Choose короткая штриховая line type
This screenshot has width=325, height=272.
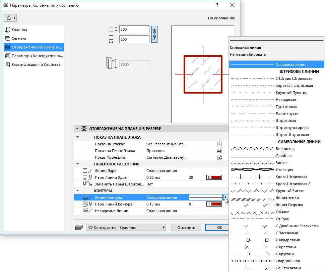pos(277,86)
